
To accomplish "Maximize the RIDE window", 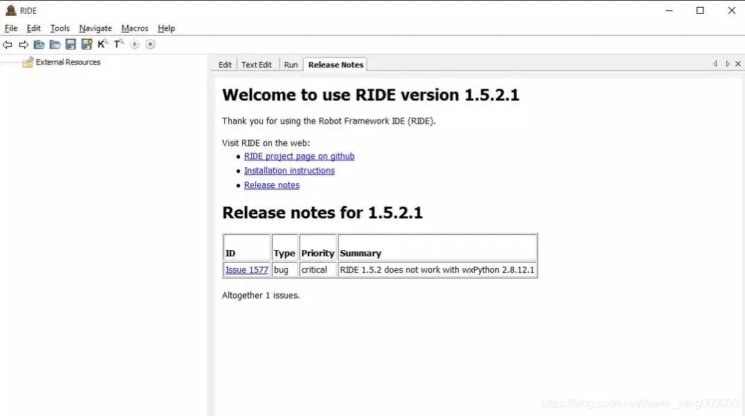I will [x=700, y=10].
